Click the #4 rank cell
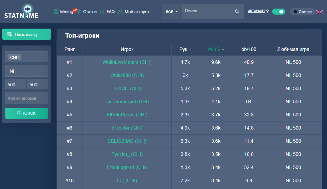Screen dimensions: 327x189 pyautogui.click(x=69, y=102)
